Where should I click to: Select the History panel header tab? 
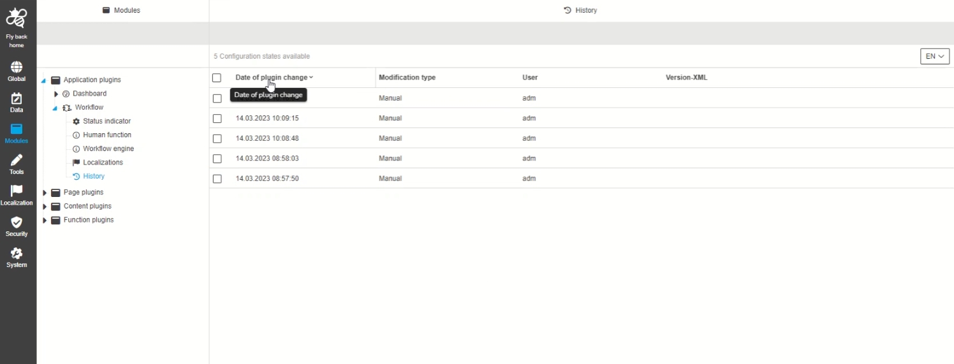click(x=580, y=10)
